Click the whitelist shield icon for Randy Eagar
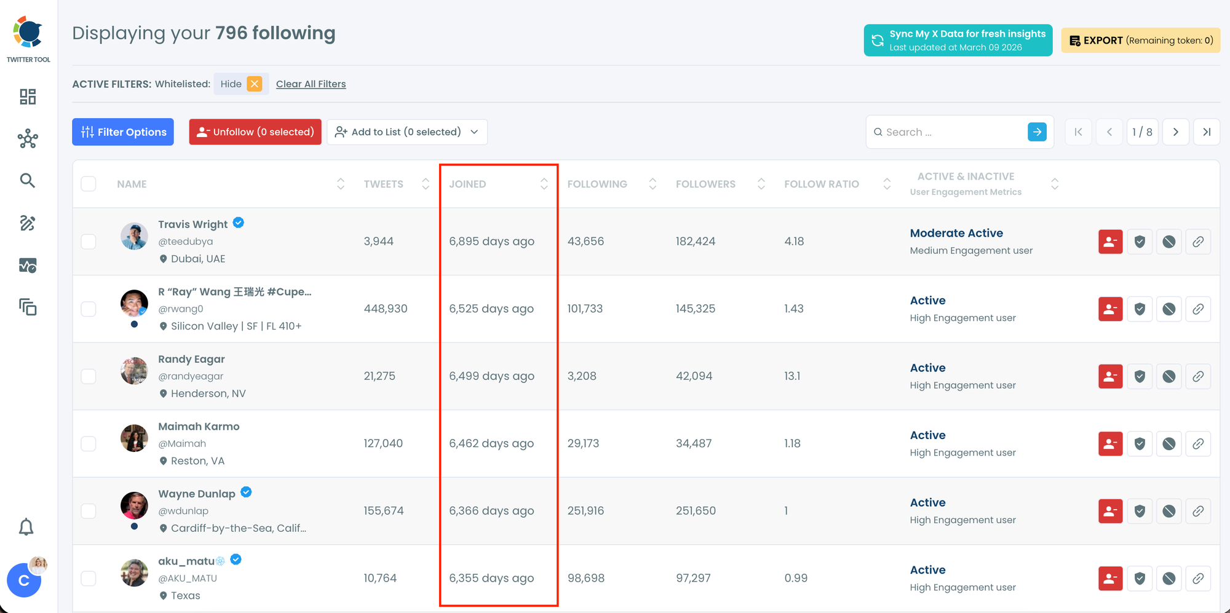The image size is (1230, 613). (1140, 376)
